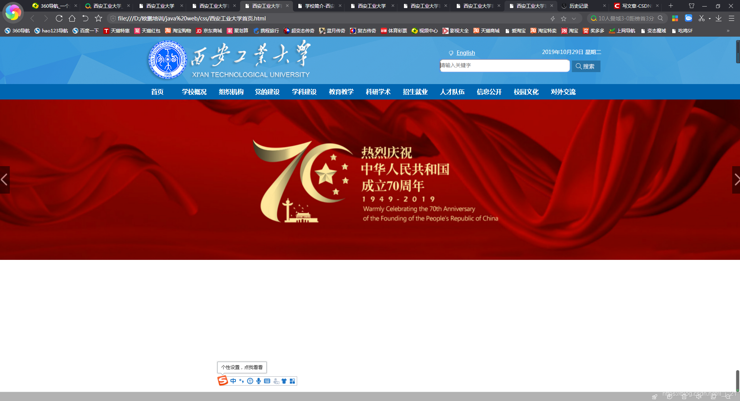740x401 pixels.
Task: Open the 360 browser profile logo
Action: pyautogui.click(x=13, y=12)
